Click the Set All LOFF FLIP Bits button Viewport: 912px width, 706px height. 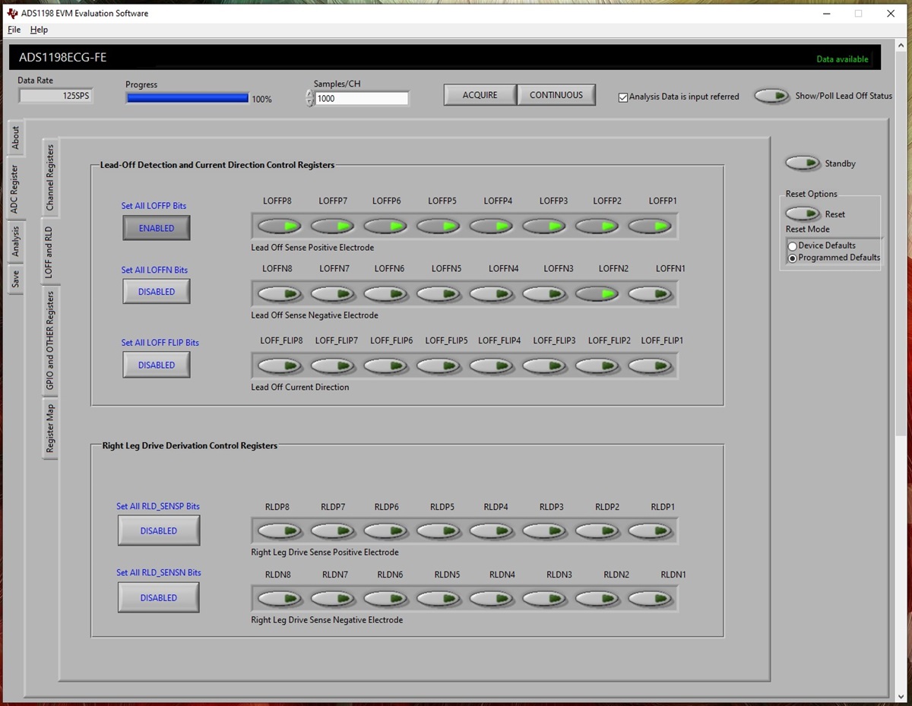point(157,365)
